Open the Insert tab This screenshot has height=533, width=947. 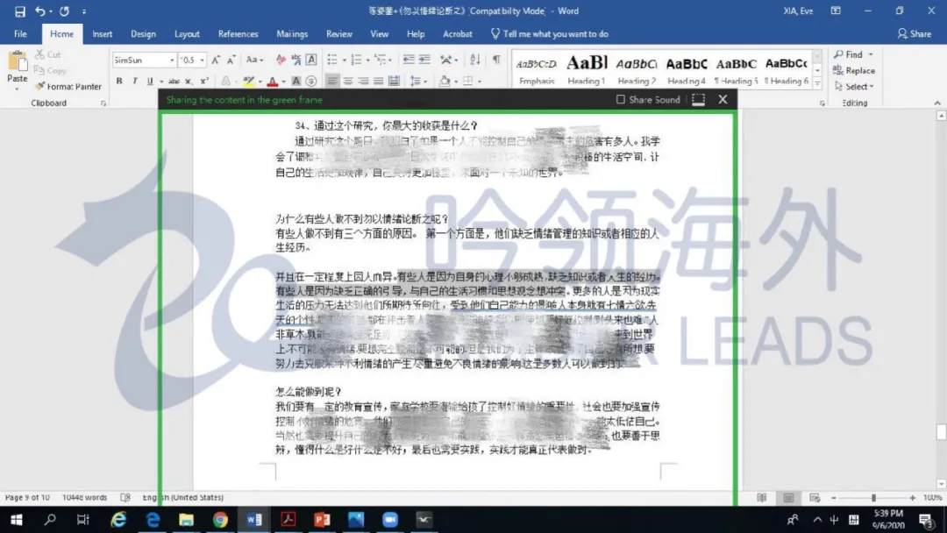[103, 33]
